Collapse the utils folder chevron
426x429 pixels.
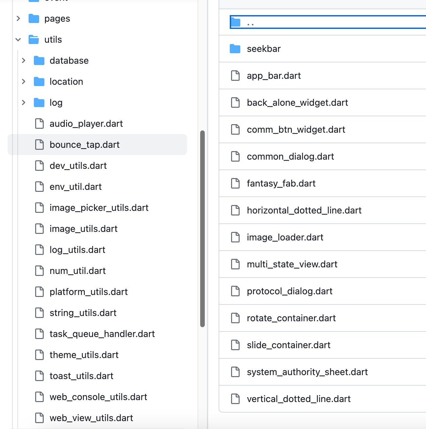(18, 40)
